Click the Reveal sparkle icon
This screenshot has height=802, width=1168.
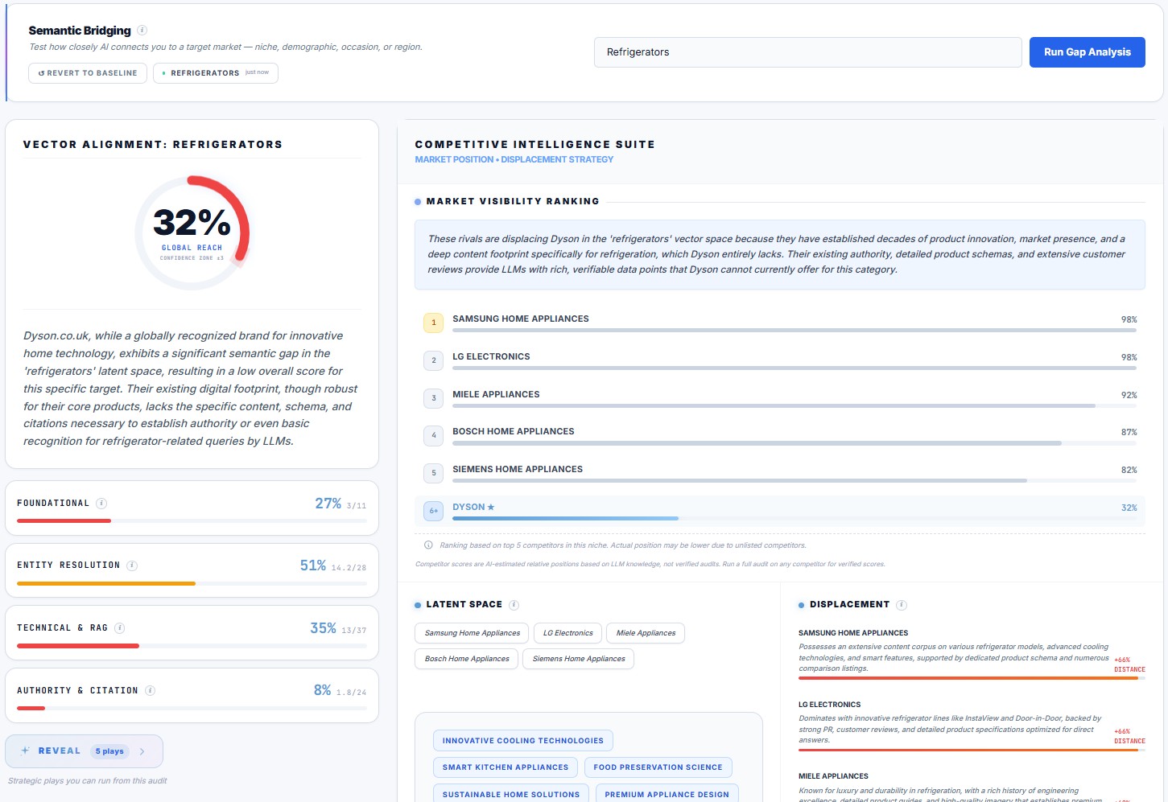tap(25, 751)
